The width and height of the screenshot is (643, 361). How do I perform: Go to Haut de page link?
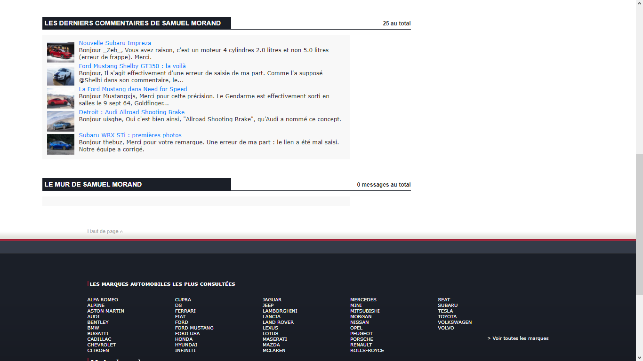[104, 231]
